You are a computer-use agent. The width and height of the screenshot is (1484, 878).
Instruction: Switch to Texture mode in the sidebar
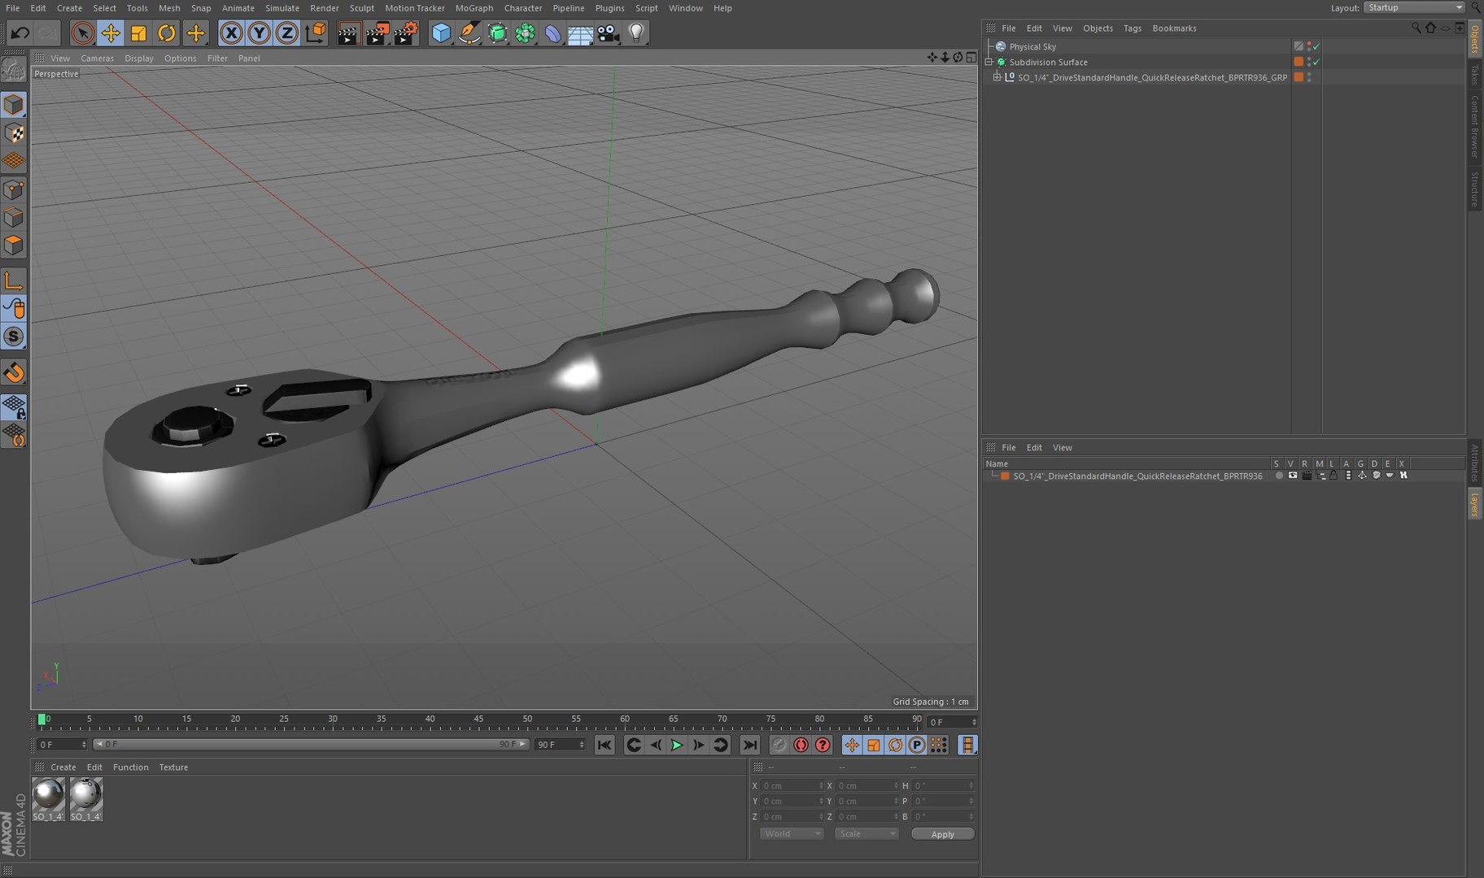pyautogui.click(x=14, y=133)
